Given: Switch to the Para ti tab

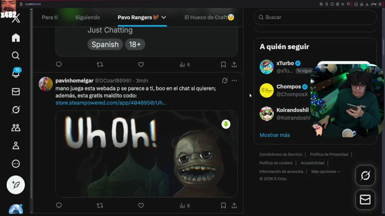Looking at the screenshot, I should point(50,17).
